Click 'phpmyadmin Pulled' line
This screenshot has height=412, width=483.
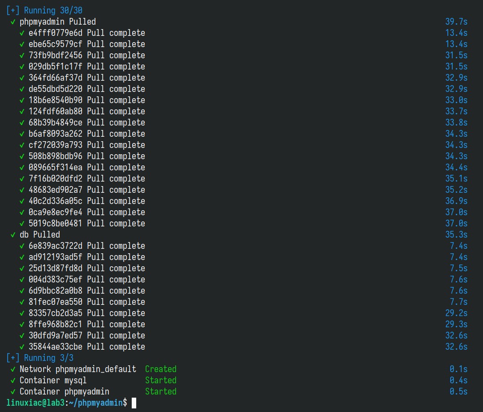[58, 22]
